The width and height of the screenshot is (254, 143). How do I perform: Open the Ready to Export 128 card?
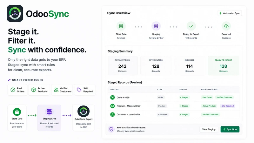[x=224, y=66]
